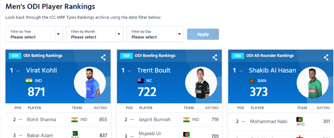The image size is (334, 138).
Task: Click Shakib Al Hasan's circular player photo
Action: coord(312,83)
